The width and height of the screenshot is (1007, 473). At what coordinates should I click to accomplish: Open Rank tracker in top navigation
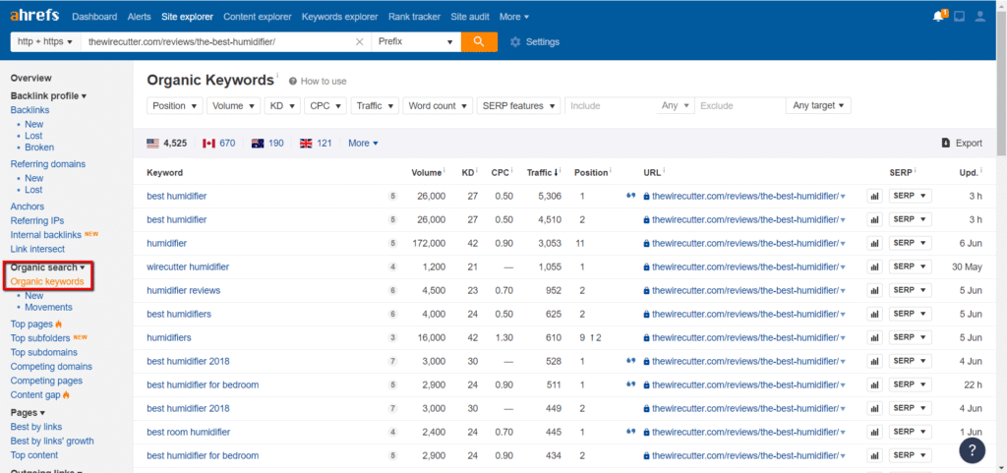414,17
